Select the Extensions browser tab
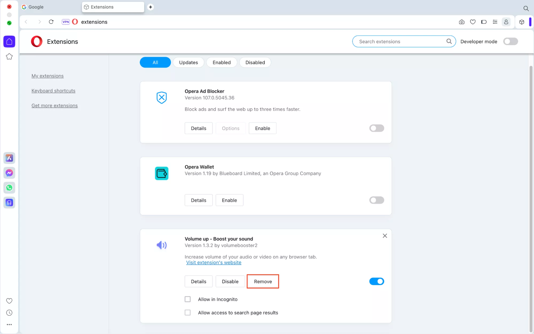Screen dimensions: 534x334 point(113,7)
